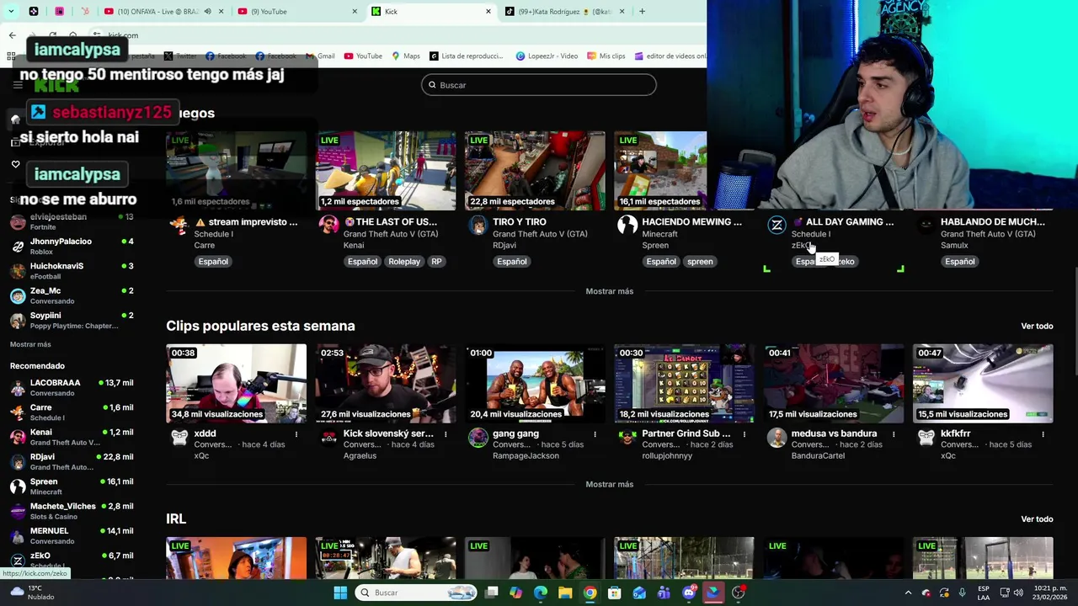
Task: Click BanduraCartel avatar on medusa vs bandura clip
Action: [776, 437]
